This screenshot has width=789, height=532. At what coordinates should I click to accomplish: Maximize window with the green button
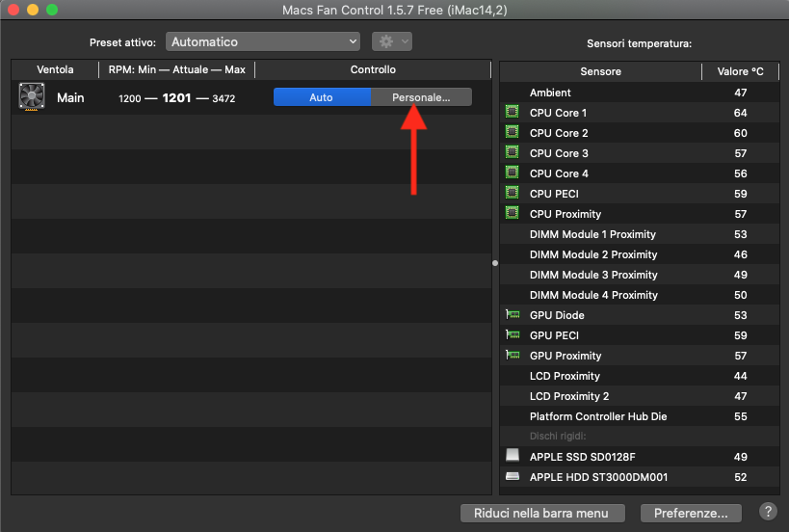52,10
